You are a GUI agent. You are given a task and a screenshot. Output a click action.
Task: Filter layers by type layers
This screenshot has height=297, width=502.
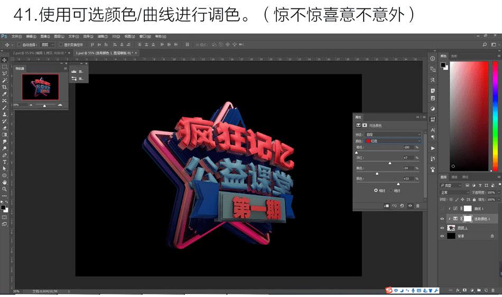click(x=480, y=185)
